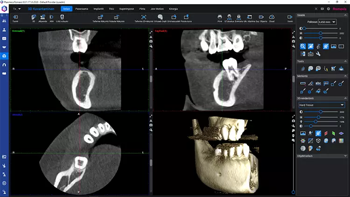Screen dimensions: 350x197
Task: Collapse the Tools panel
Action: (345, 61)
